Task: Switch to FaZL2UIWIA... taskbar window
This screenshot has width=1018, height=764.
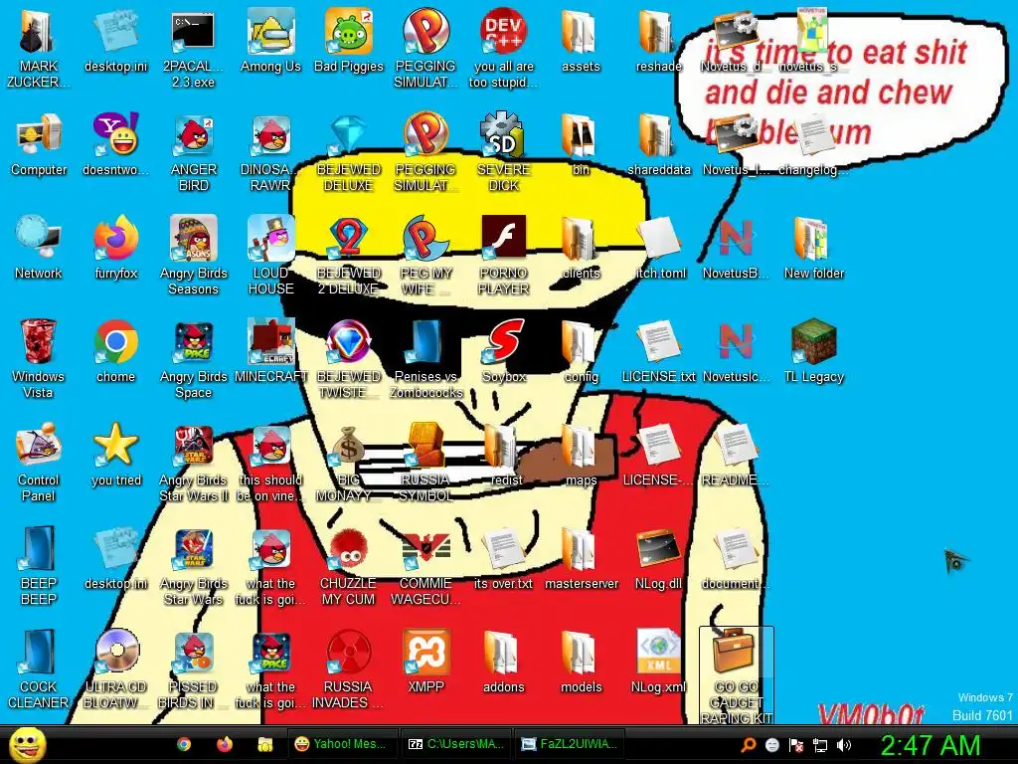Action: click(570, 744)
